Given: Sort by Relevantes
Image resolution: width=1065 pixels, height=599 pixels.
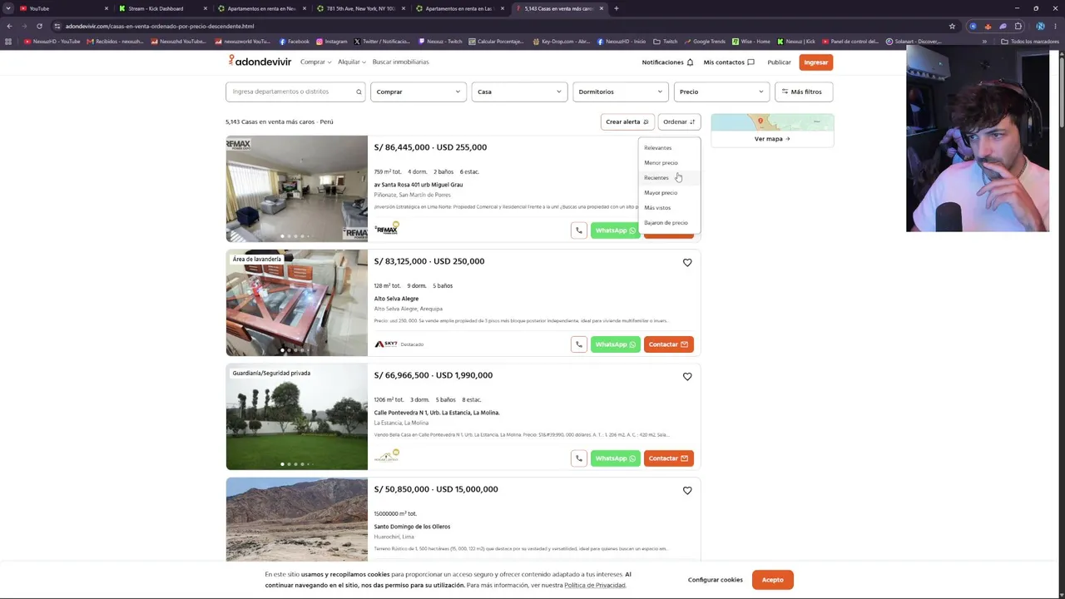Looking at the screenshot, I should tap(657, 148).
